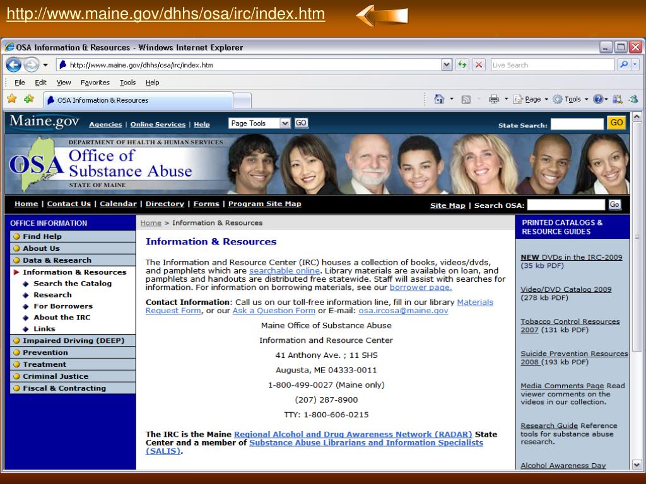Open the Ask a Question Form link
646x484 pixels.
[274, 311]
